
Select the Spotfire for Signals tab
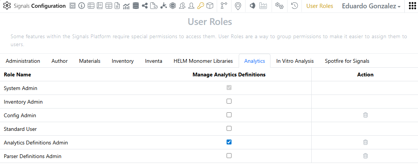coord(347,61)
